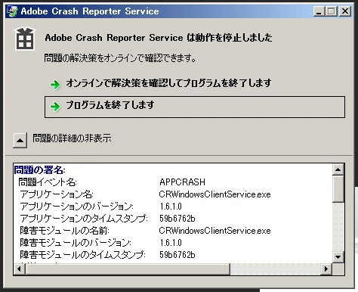Click the horizontal scrollbar thumb

[128, 269]
